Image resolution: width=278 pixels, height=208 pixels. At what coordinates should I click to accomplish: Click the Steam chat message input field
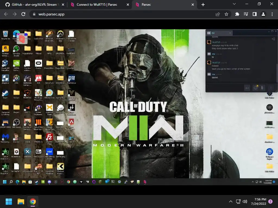(225, 88)
